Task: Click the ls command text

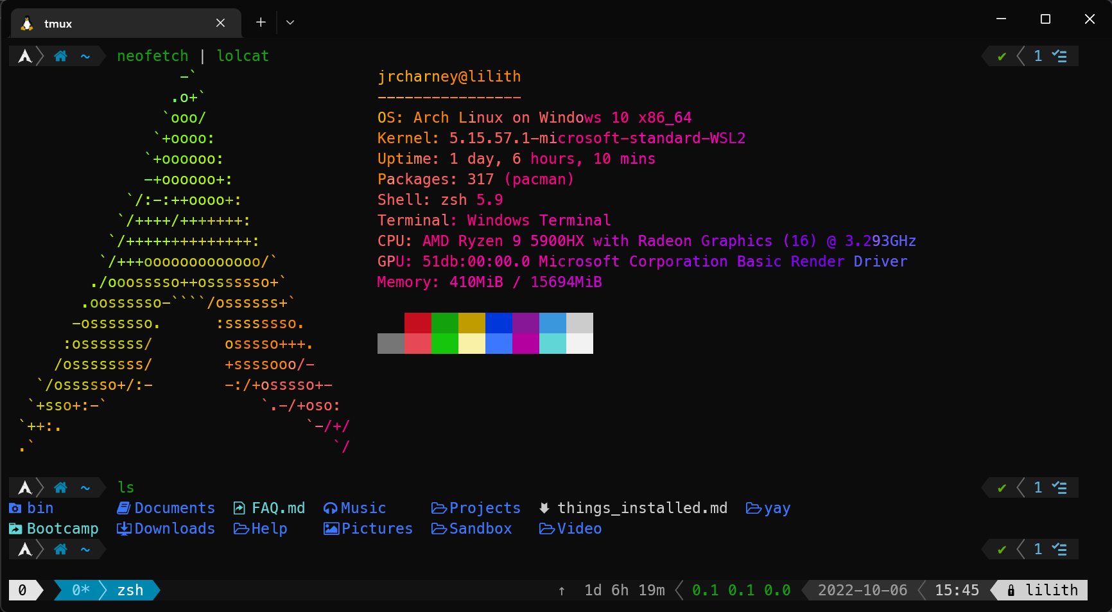Action: point(126,488)
